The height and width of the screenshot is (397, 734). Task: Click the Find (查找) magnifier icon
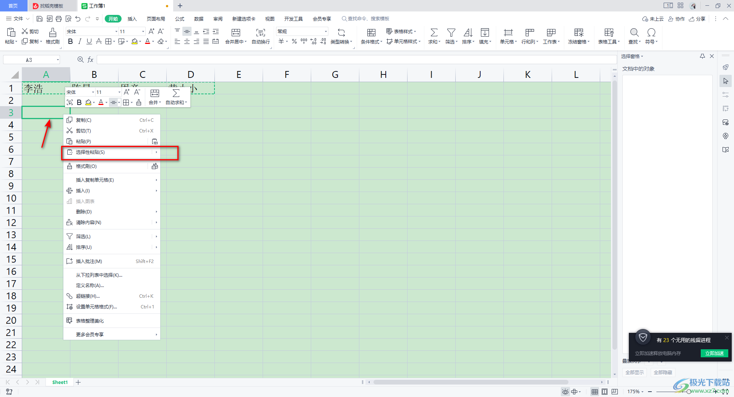[x=634, y=32]
